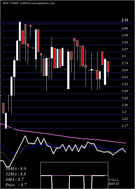Click the 3.55 price axis label
This screenshot has width=135, height=189.
click(125, 84)
